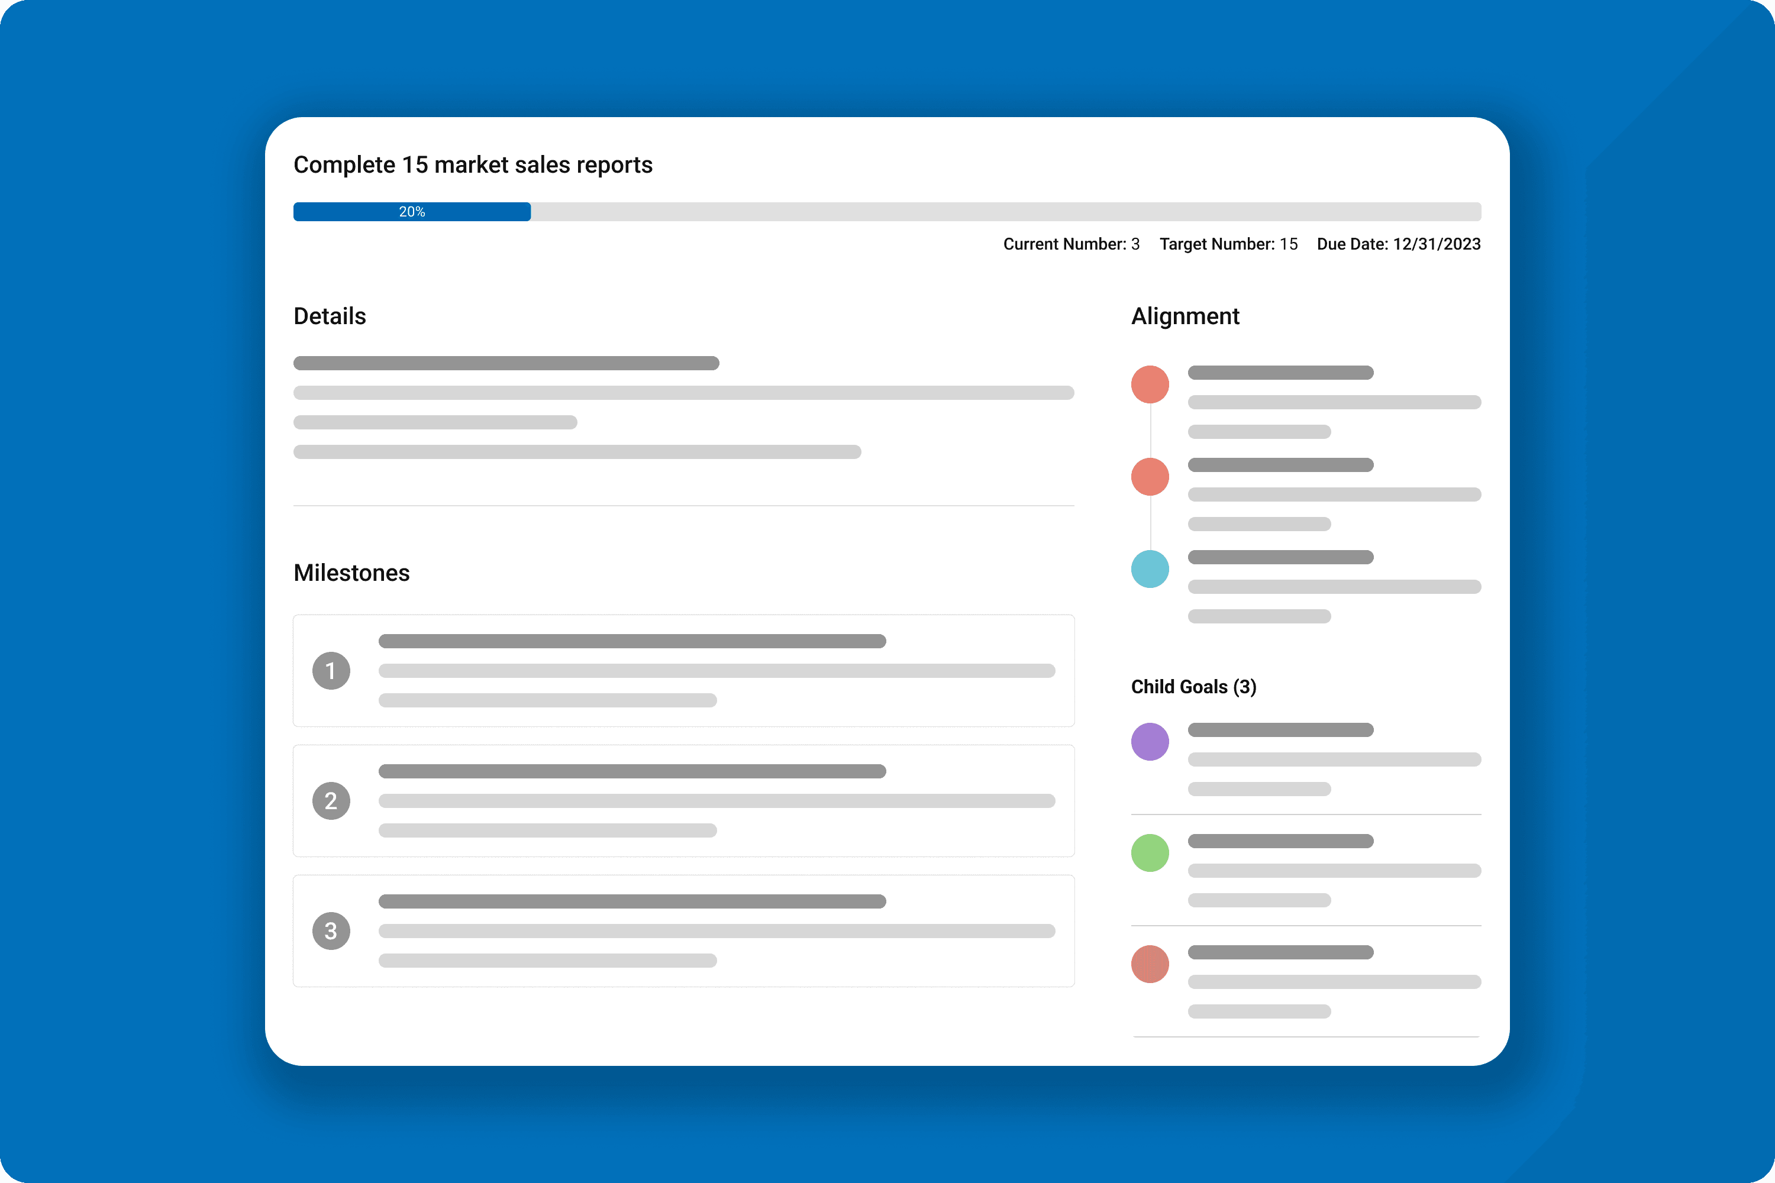This screenshot has width=1775, height=1183.
Task: Click the red circle under Child Goals
Action: pos(1150,964)
